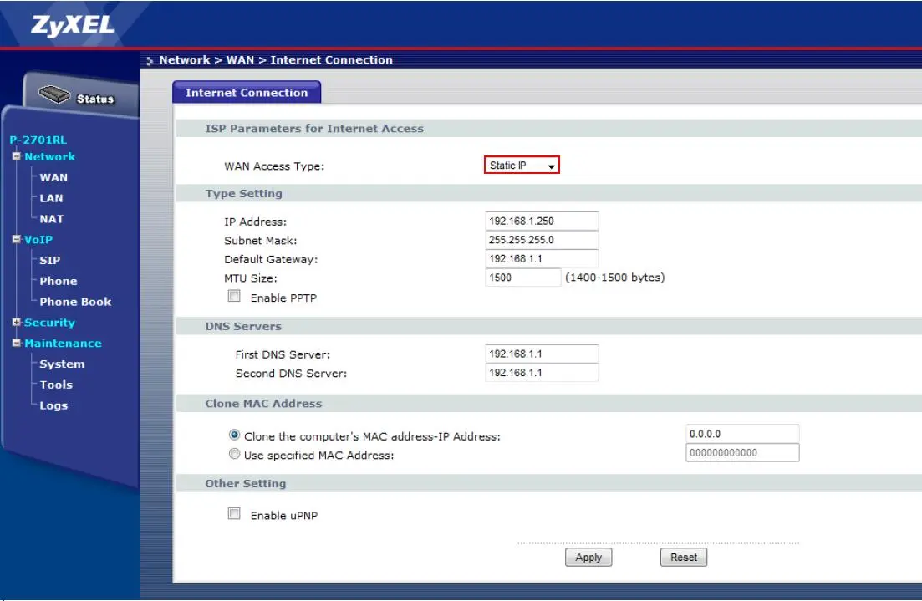Click the Type Setting section heading
This screenshot has width=922, height=601.
pyautogui.click(x=243, y=193)
